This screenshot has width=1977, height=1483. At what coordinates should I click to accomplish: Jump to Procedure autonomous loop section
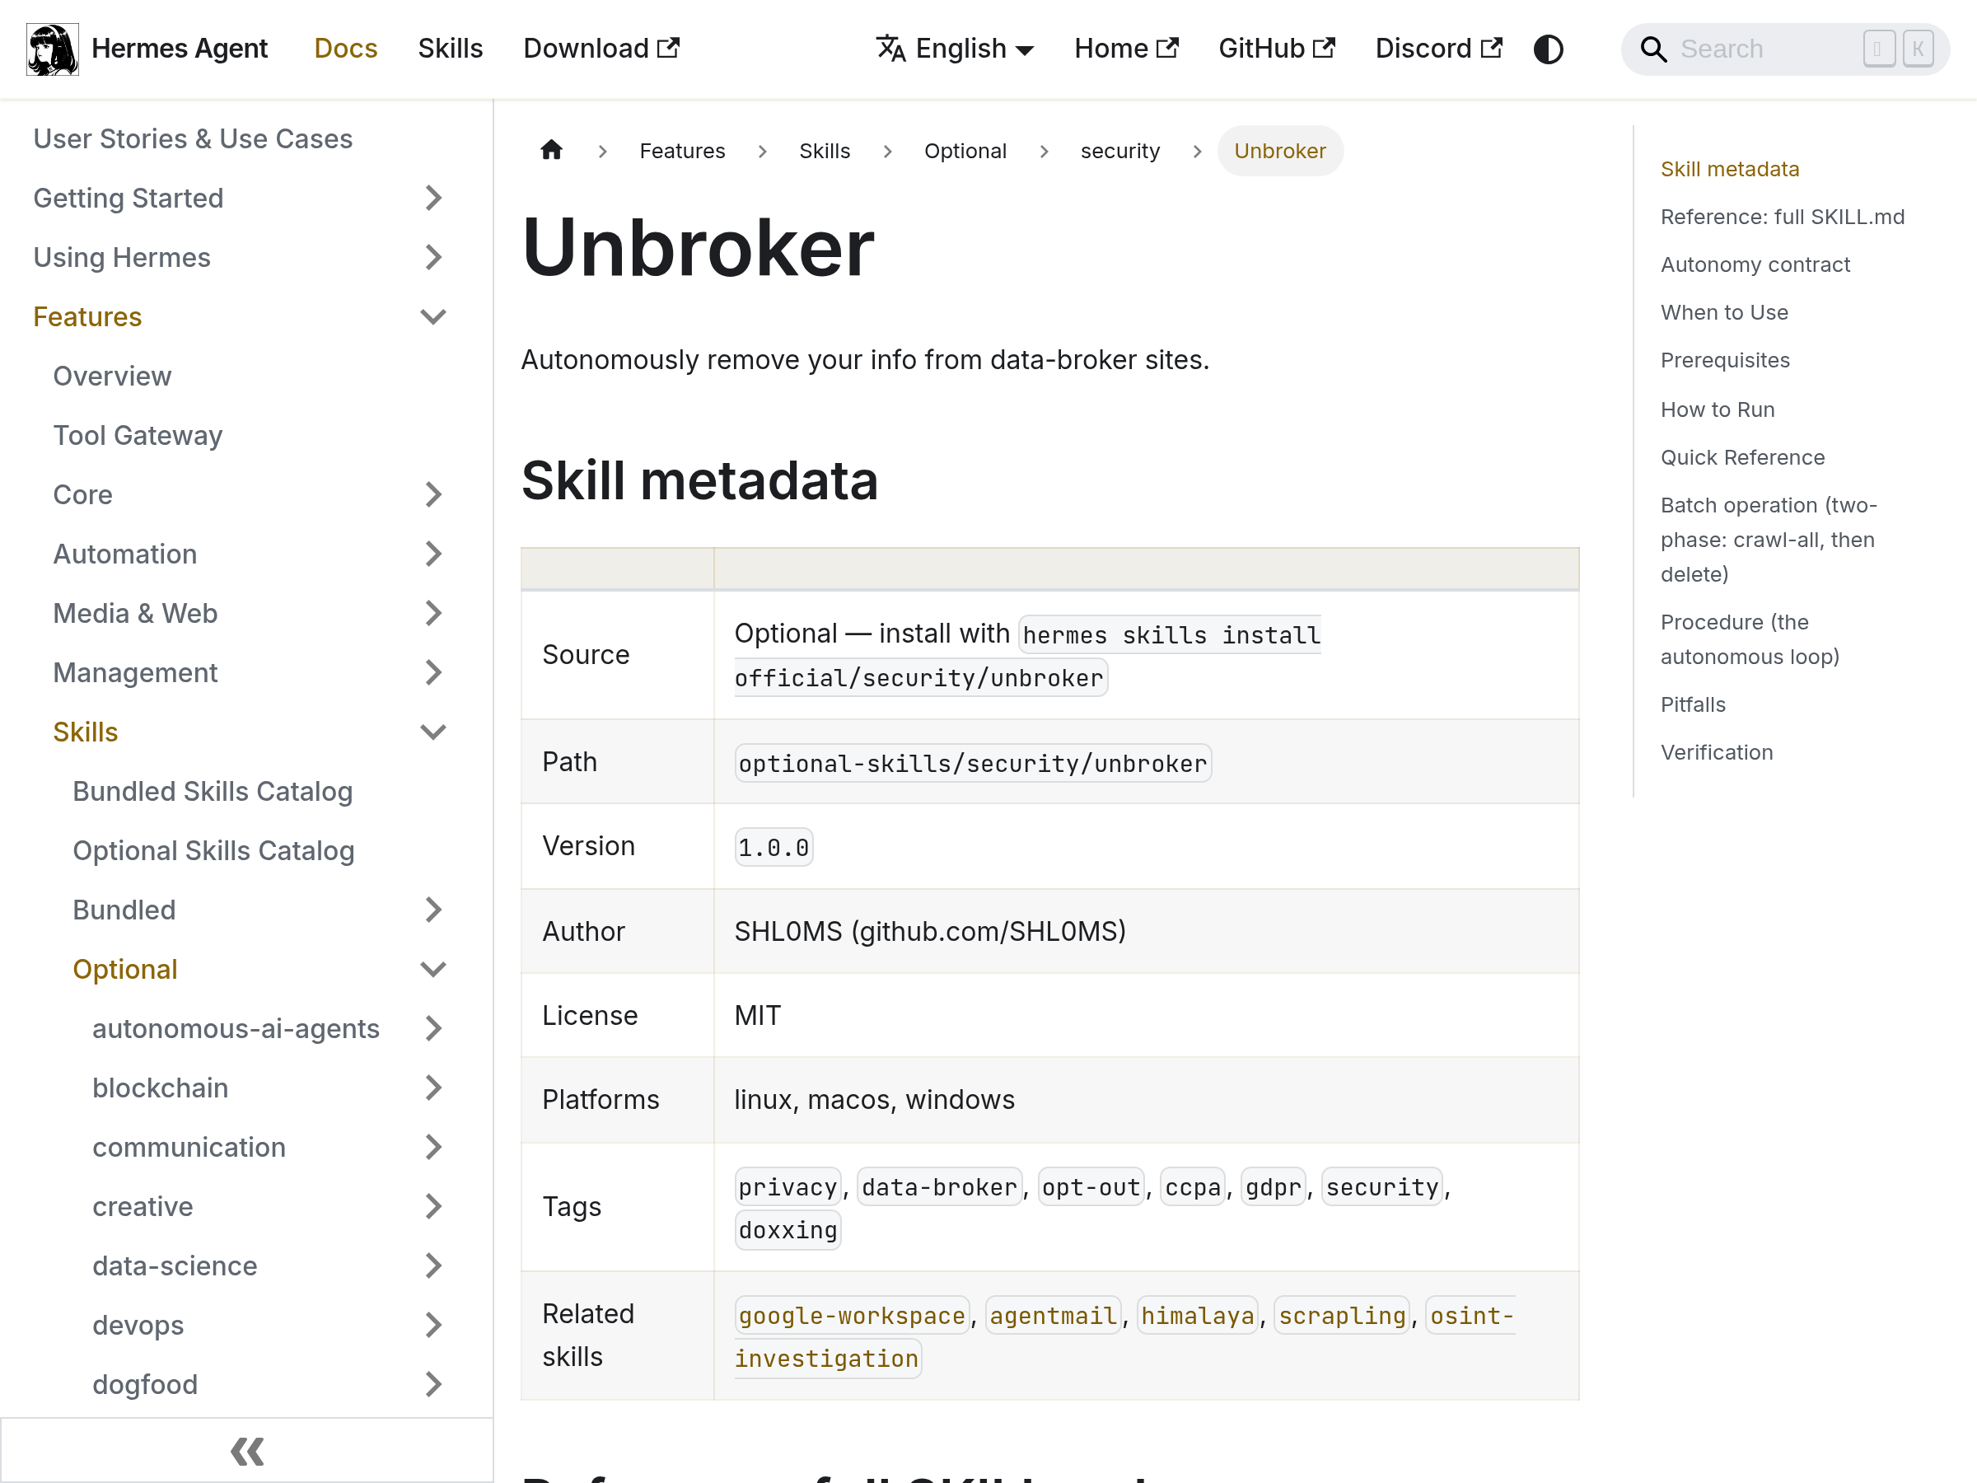tap(1750, 639)
